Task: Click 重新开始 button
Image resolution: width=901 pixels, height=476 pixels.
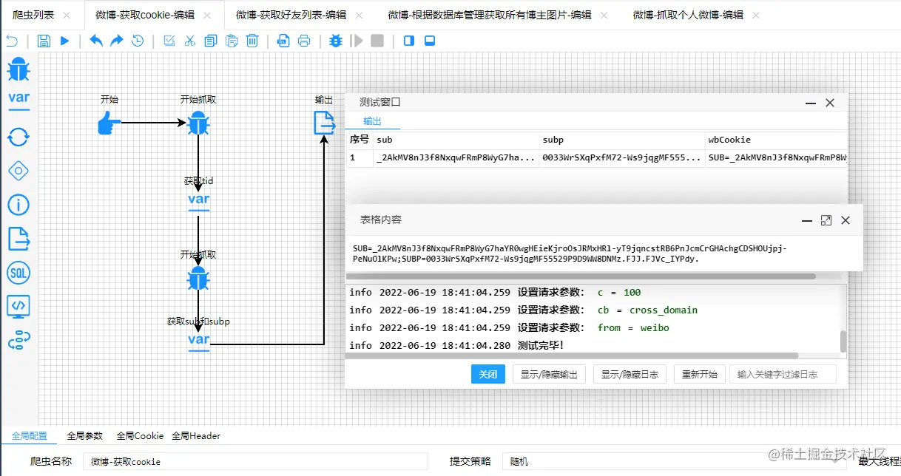Action: tap(700, 374)
